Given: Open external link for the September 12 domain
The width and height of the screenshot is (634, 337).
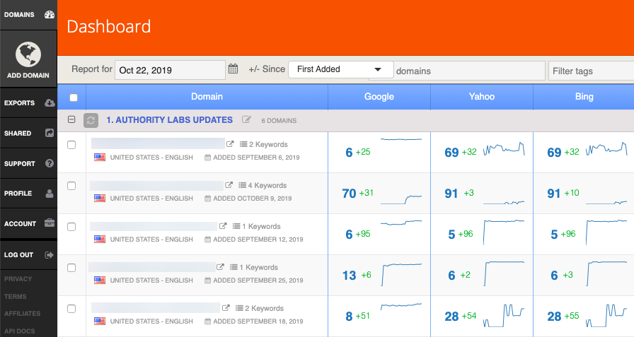Looking at the screenshot, I should click(x=223, y=226).
